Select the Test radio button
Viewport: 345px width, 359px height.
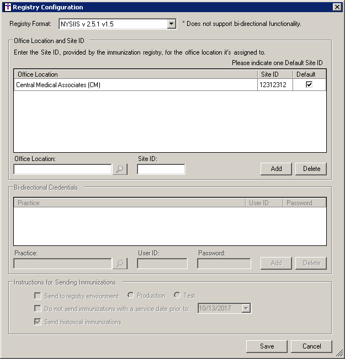click(177, 296)
